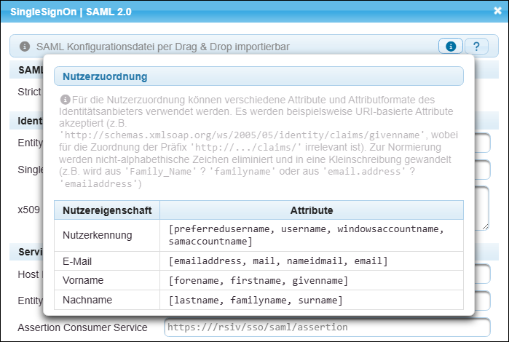Click the Nutzereigenschaft column header
This screenshot has width=509, height=342.
(x=107, y=210)
